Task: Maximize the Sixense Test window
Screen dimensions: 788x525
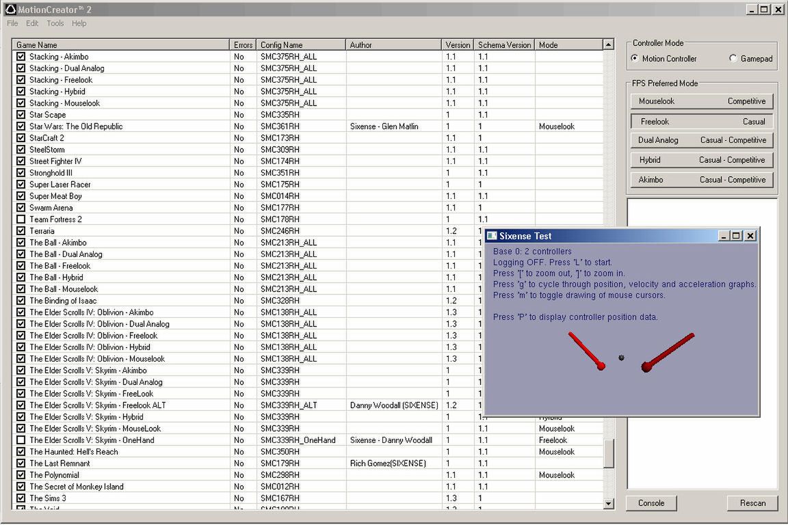Action: (736, 236)
